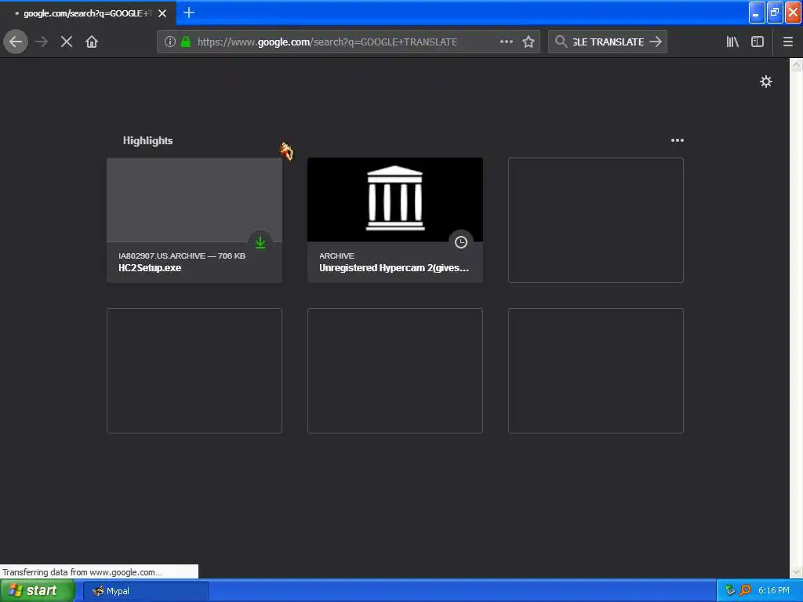Image resolution: width=803 pixels, height=602 pixels.
Task: Select the google.com/search tab
Action: (x=88, y=13)
